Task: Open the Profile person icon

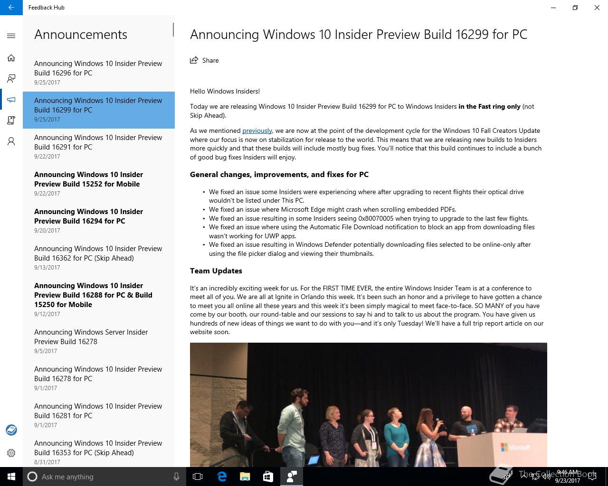Action: pyautogui.click(x=11, y=141)
